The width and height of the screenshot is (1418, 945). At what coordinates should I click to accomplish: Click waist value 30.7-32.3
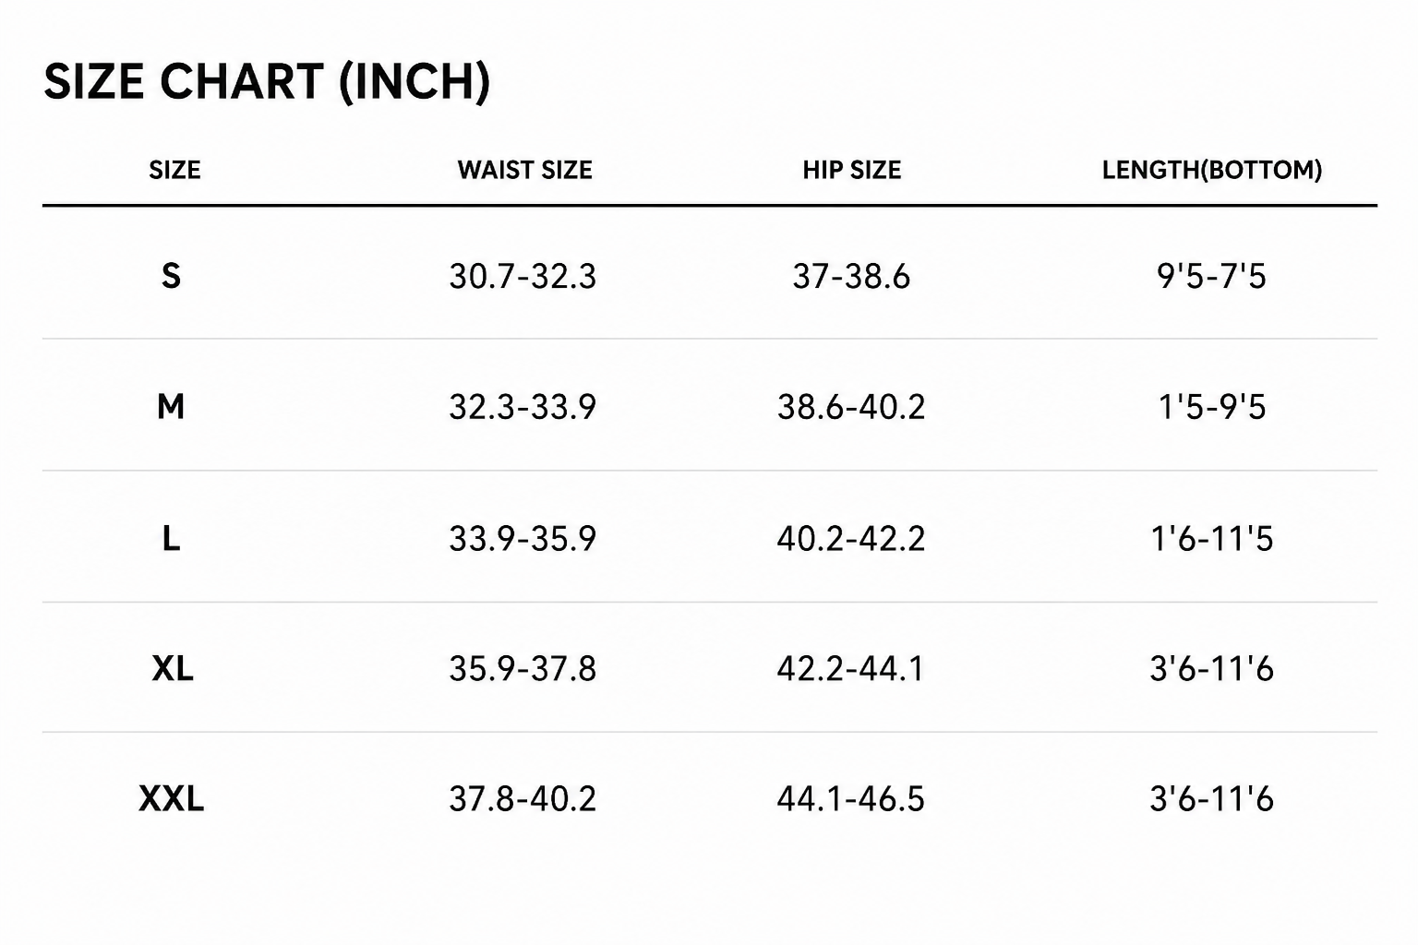tap(523, 276)
